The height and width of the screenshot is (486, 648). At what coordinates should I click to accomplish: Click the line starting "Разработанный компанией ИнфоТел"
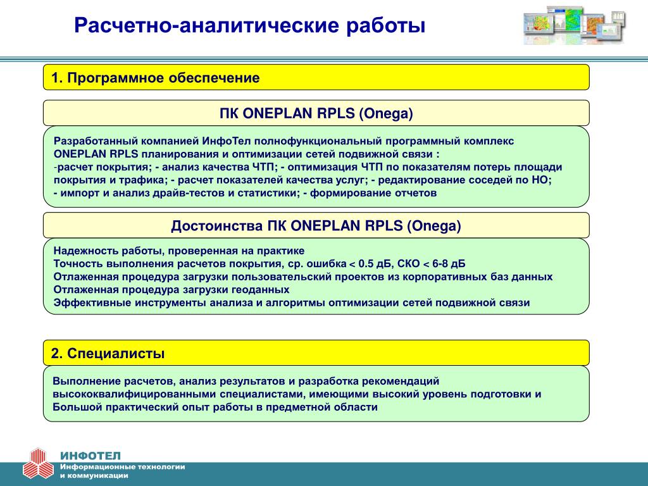(284, 141)
